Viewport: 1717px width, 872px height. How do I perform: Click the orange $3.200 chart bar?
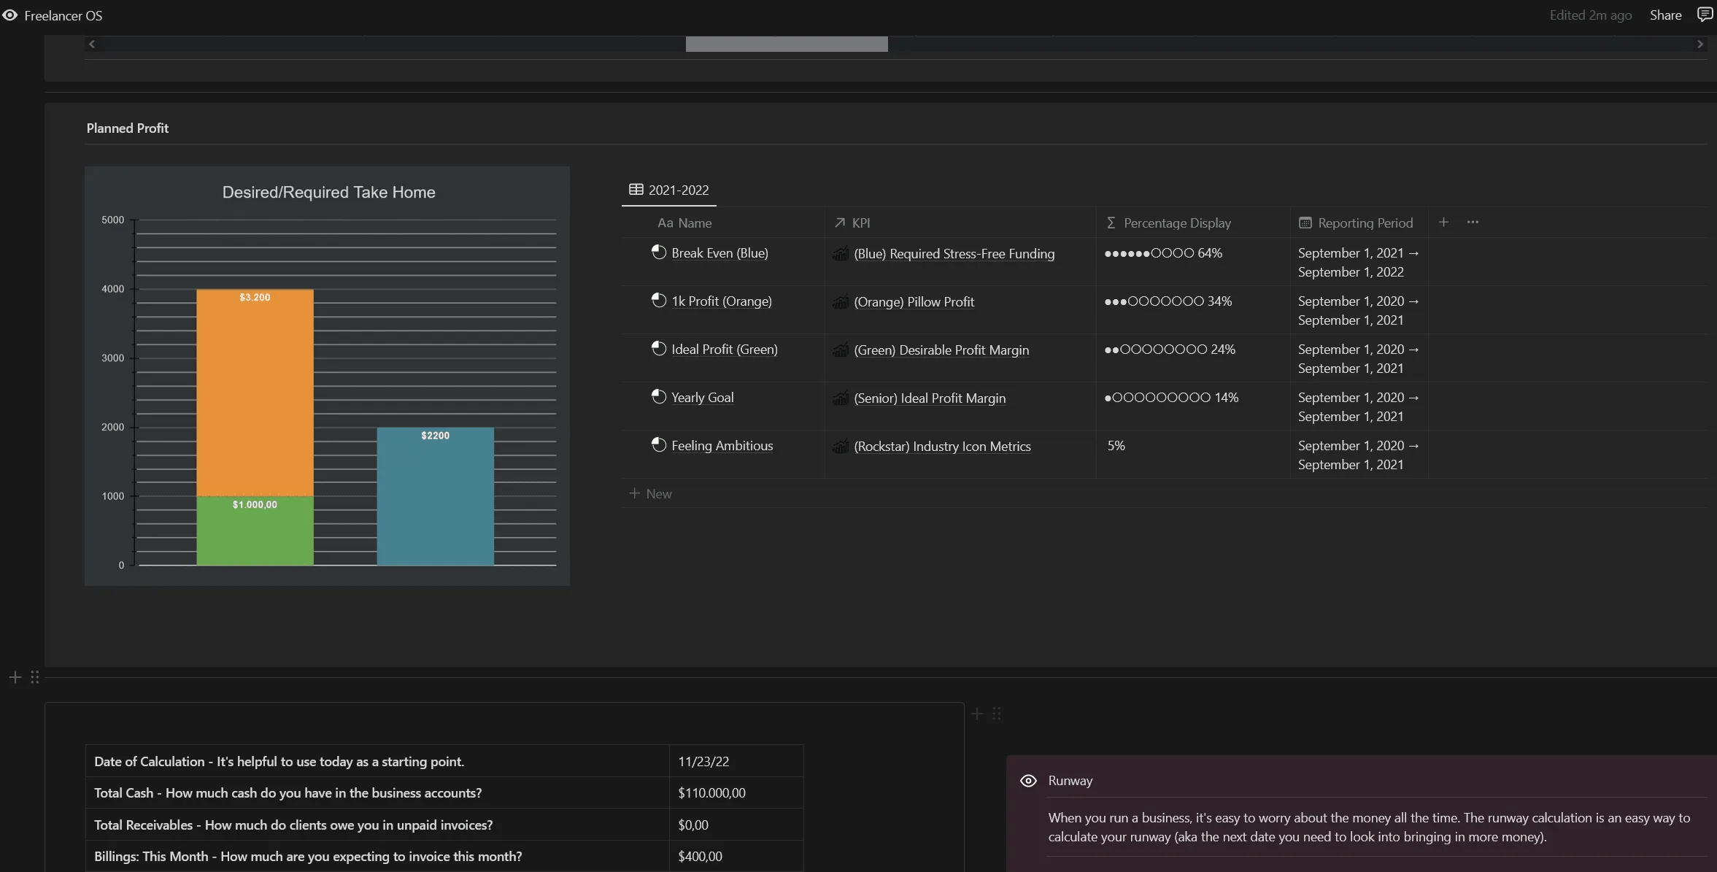tap(255, 394)
